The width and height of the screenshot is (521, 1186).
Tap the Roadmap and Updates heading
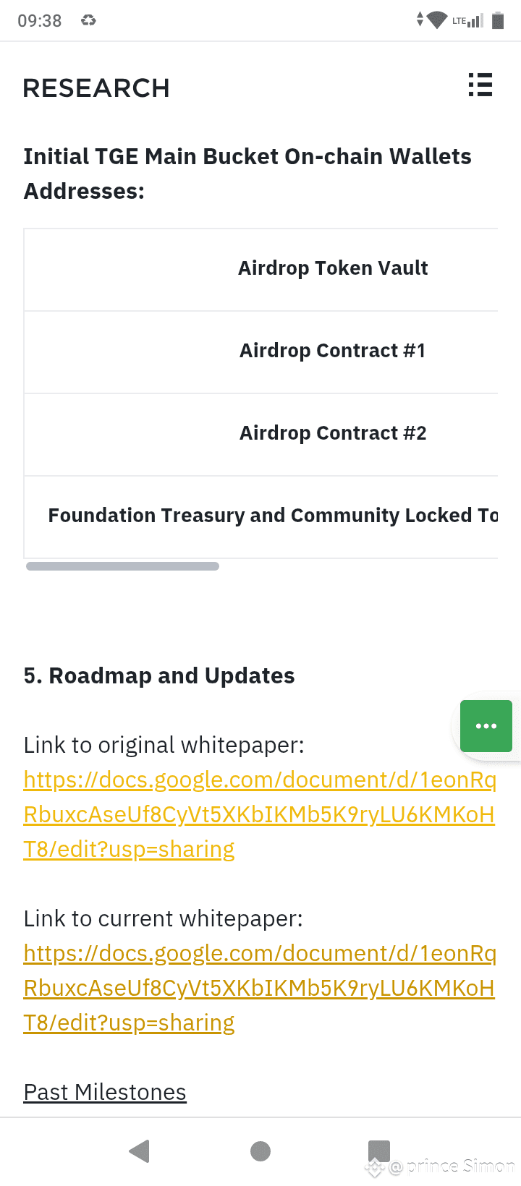(x=159, y=675)
